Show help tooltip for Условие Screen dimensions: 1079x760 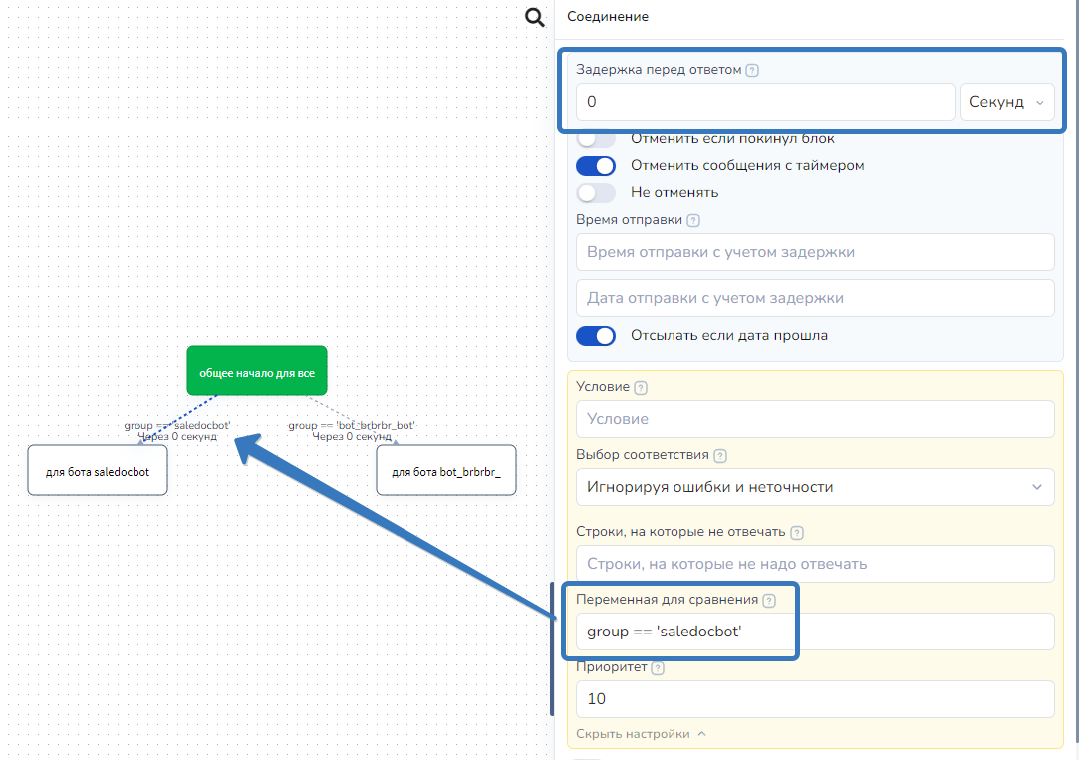(x=641, y=387)
